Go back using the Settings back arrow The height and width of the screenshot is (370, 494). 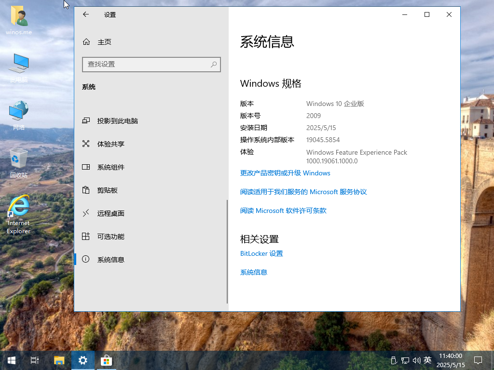click(86, 14)
